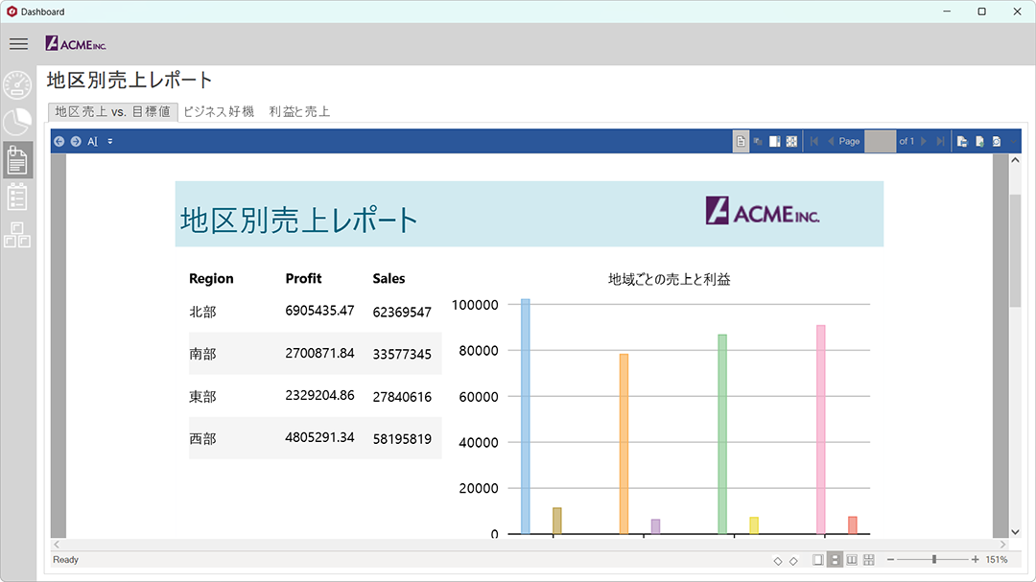Expand the small arrow beside text selection tool
The width and height of the screenshot is (1036, 582).
110,141
